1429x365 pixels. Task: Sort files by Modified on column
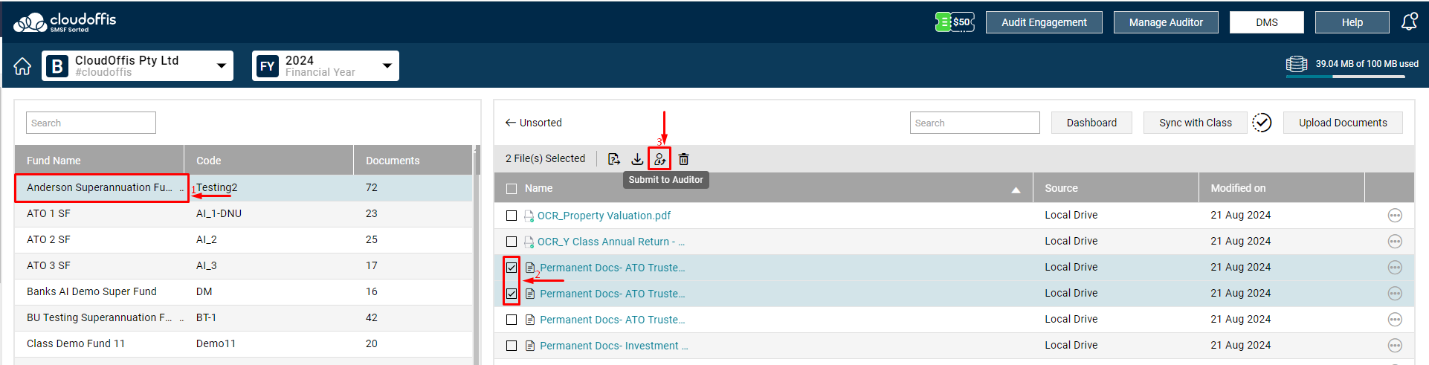click(1282, 188)
